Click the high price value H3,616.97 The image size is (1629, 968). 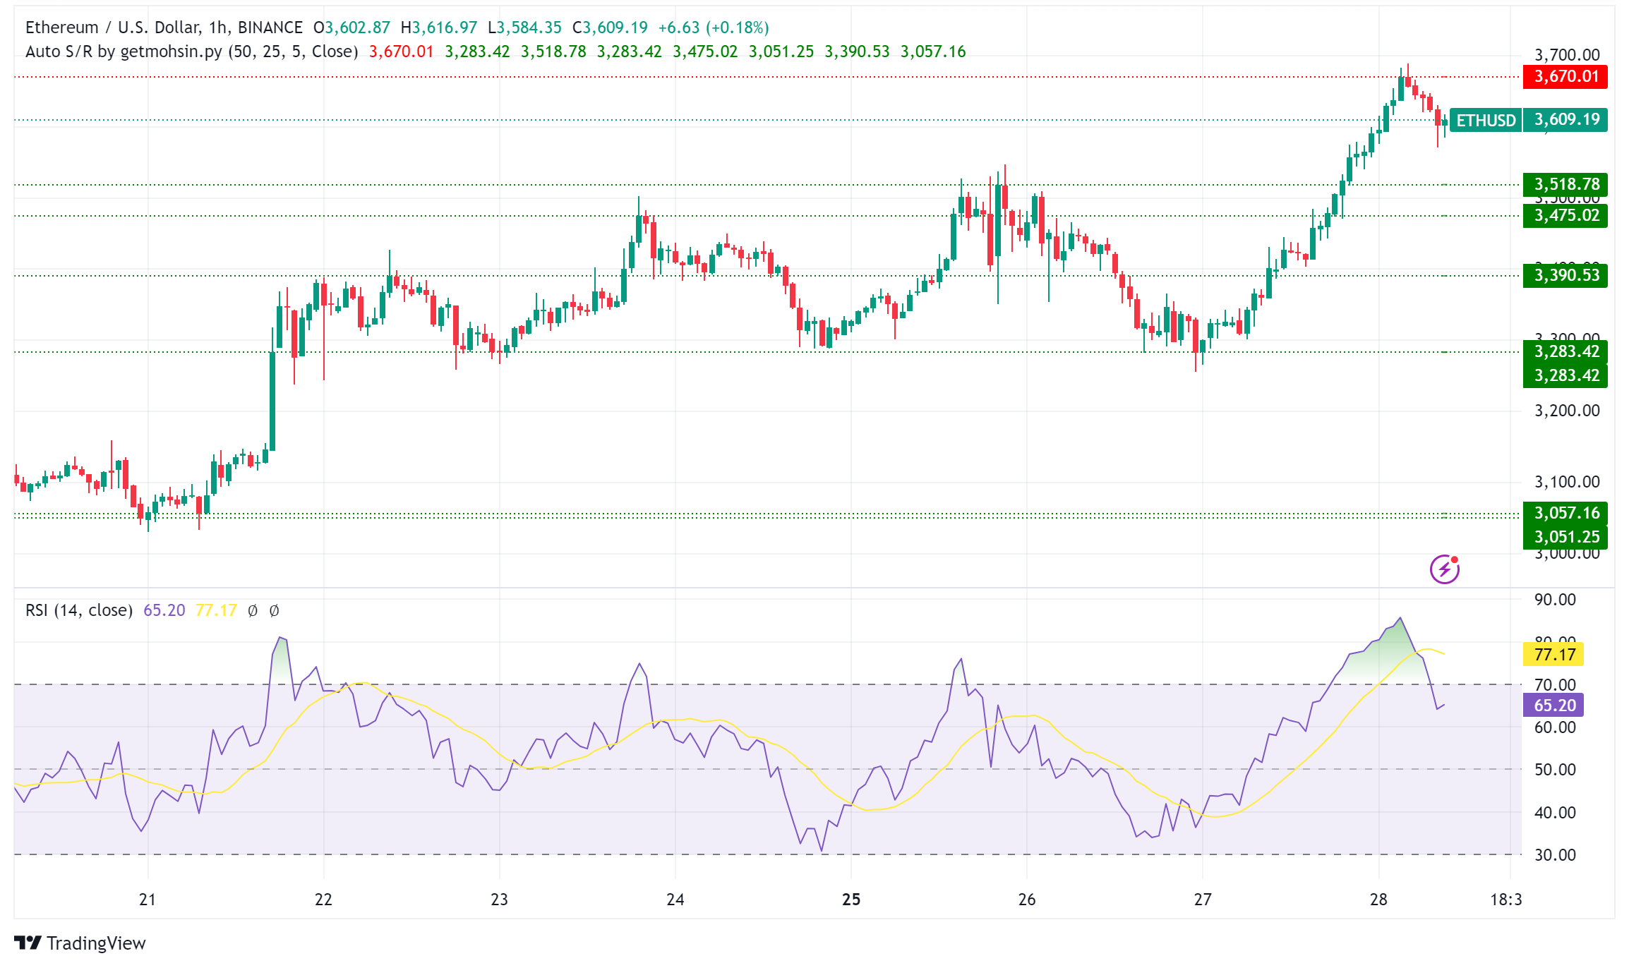(x=439, y=28)
